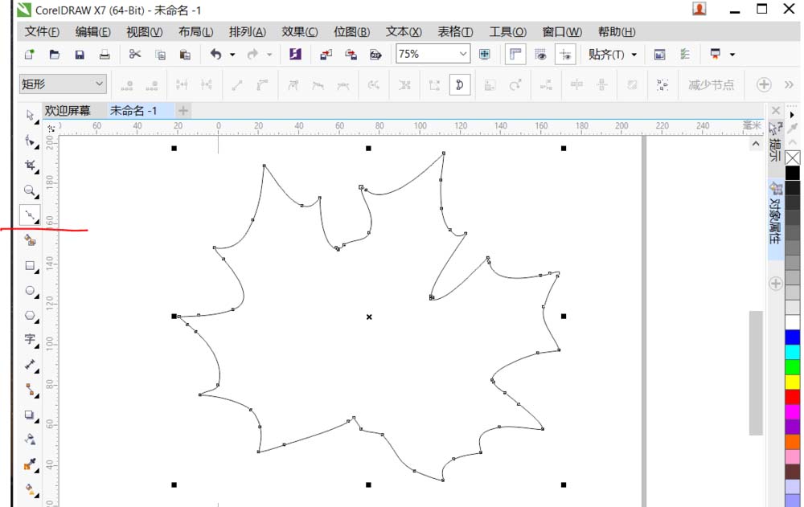Click the 减少节点 button

[x=710, y=84]
